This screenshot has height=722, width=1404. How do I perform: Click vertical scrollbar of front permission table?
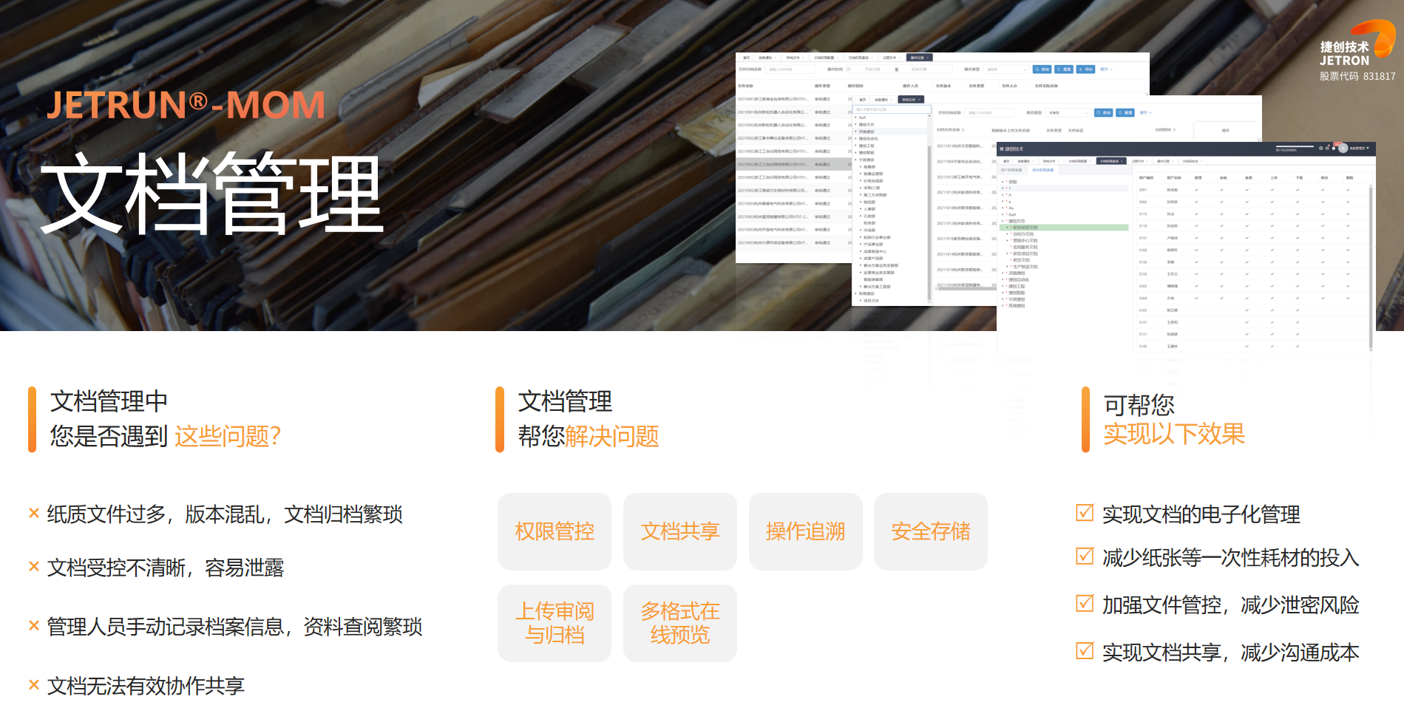tap(1371, 266)
